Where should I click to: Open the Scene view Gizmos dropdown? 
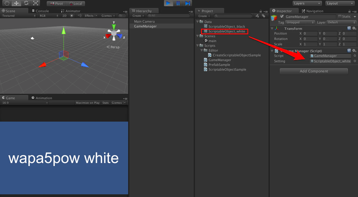tap(108, 15)
